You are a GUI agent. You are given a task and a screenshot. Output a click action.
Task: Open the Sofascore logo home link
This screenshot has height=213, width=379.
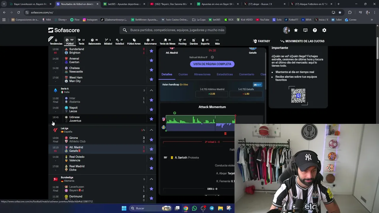(64, 30)
